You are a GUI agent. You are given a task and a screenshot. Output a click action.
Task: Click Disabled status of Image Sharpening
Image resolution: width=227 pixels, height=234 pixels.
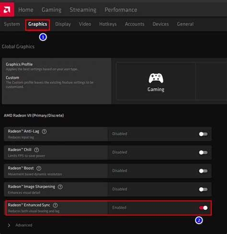tap(120, 189)
